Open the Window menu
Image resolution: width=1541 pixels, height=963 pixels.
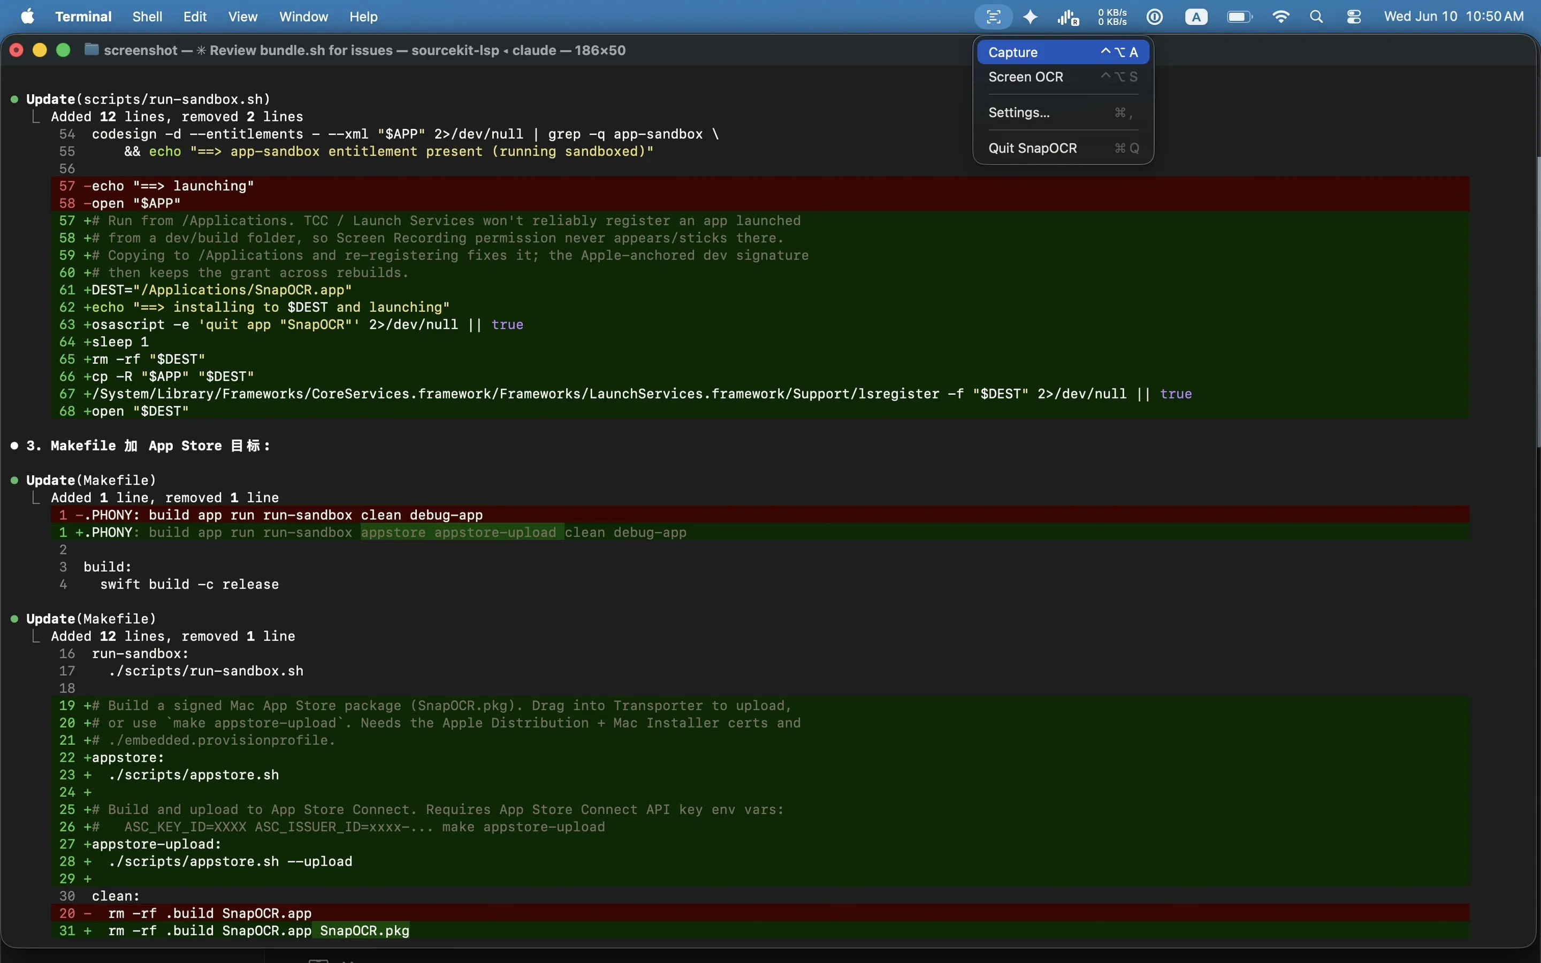pos(303,17)
